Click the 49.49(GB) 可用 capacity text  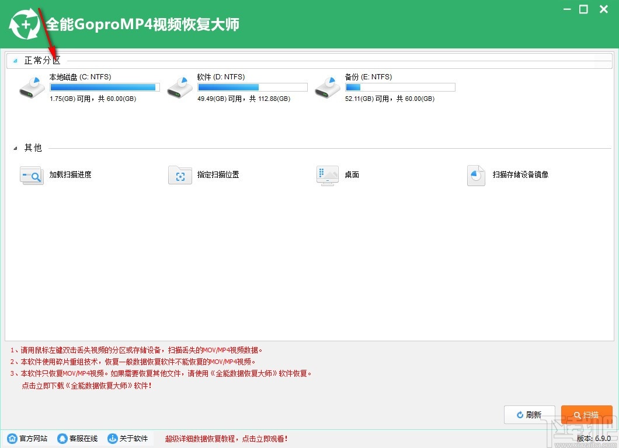pyautogui.click(x=244, y=99)
